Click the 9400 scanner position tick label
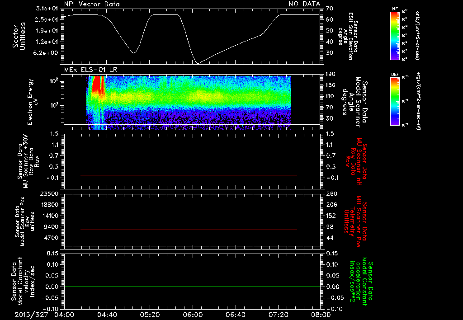The width and height of the screenshot is (463, 320). (x=51, y=227)
